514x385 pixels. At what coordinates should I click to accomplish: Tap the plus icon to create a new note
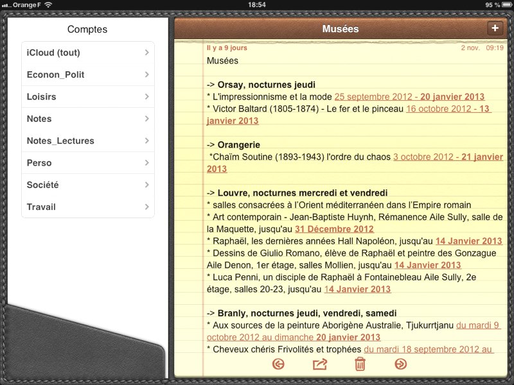494,28
